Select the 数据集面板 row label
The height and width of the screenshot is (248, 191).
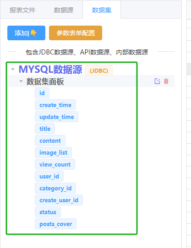tap(45, 81)
